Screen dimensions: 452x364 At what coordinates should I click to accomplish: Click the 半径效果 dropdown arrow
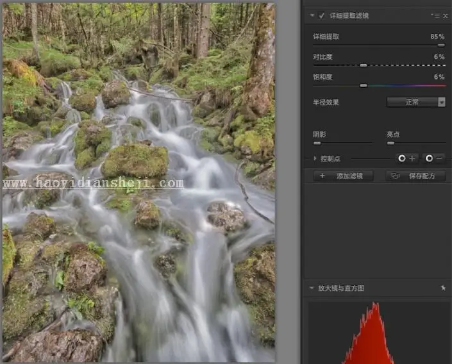click(x=442, y=102)
